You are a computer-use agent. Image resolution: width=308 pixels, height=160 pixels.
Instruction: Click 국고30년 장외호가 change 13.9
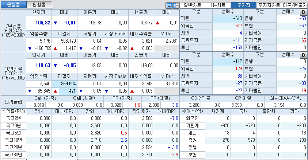tap(174, 155)
